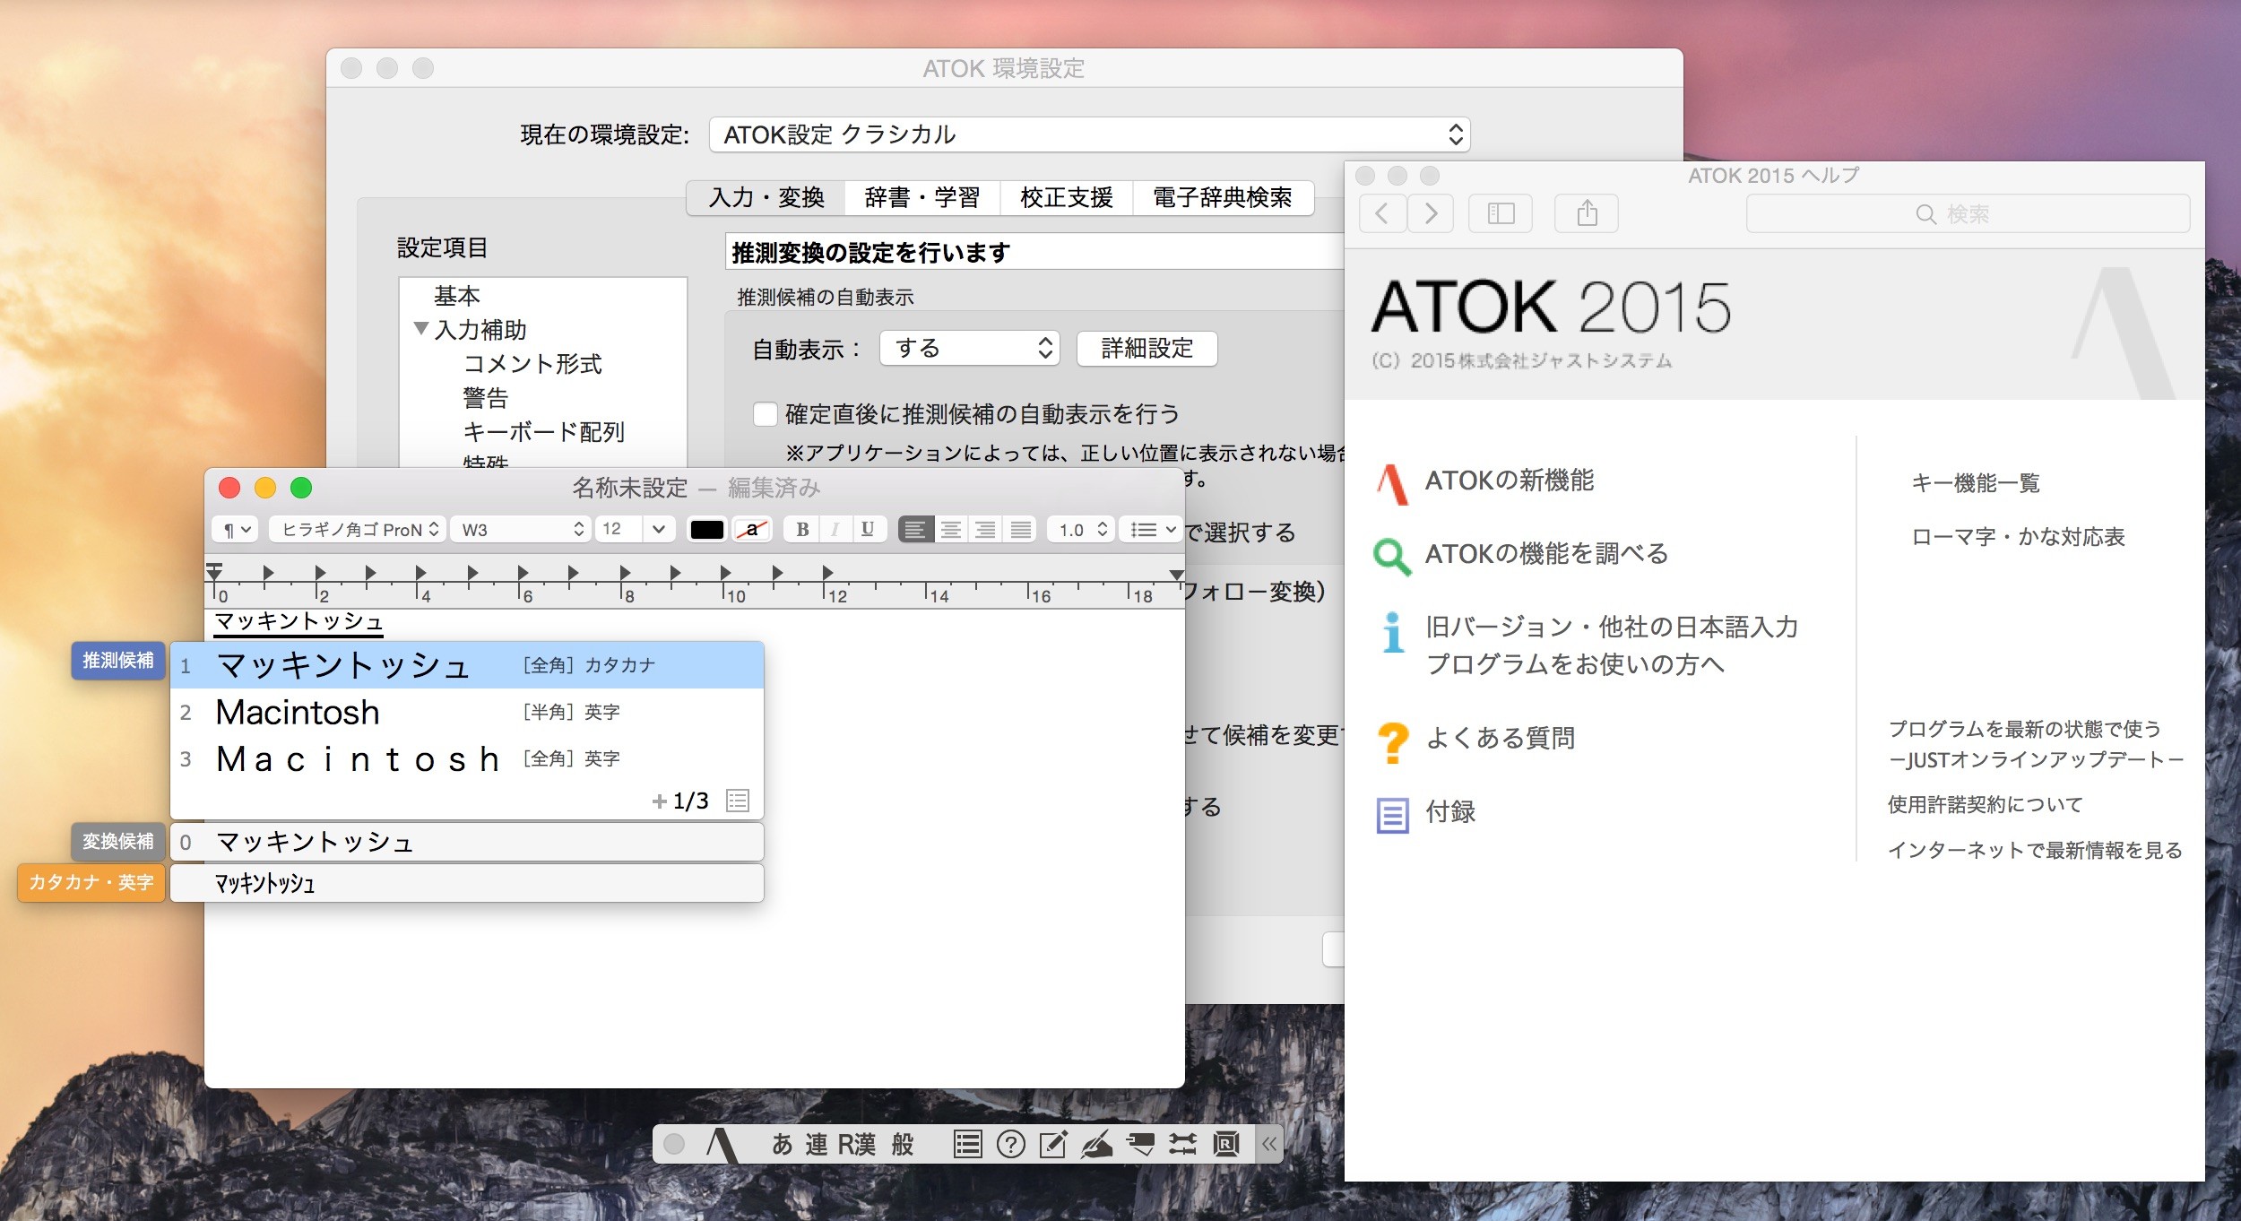Open the paragraph style ¶ dropdown
2241x1221 pixels.
[x=236, y=530]
